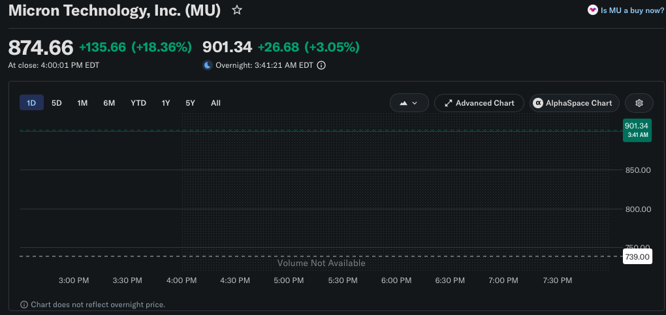Click the 7:30 PM time label
The height and width of the screenshot is (315, 666).
click(x=556, y=280)
